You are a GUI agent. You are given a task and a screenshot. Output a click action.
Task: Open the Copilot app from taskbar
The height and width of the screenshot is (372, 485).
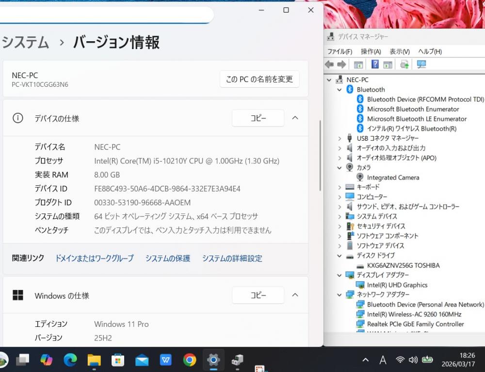(47, 360)
